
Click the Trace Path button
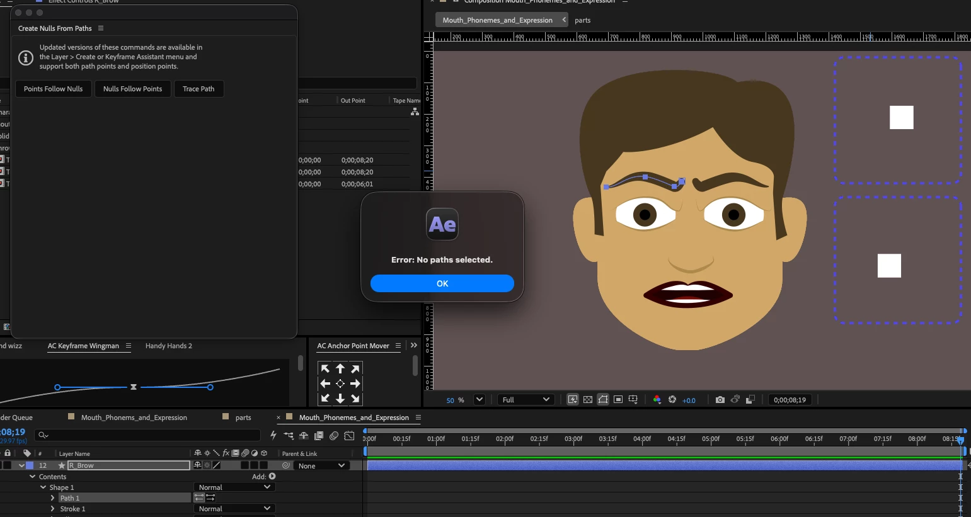click(x=198, y=89)
